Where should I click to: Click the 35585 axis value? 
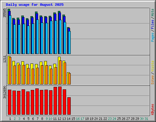pos(5,13)
